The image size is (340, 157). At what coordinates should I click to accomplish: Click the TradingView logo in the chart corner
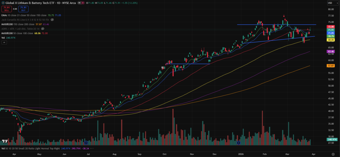tap(5, 141)
